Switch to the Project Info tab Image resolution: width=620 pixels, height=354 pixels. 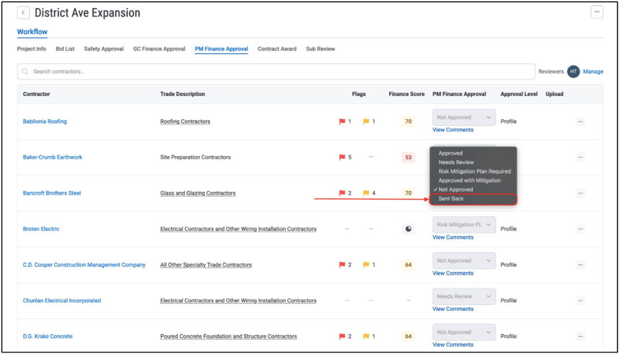click(32, 49)
